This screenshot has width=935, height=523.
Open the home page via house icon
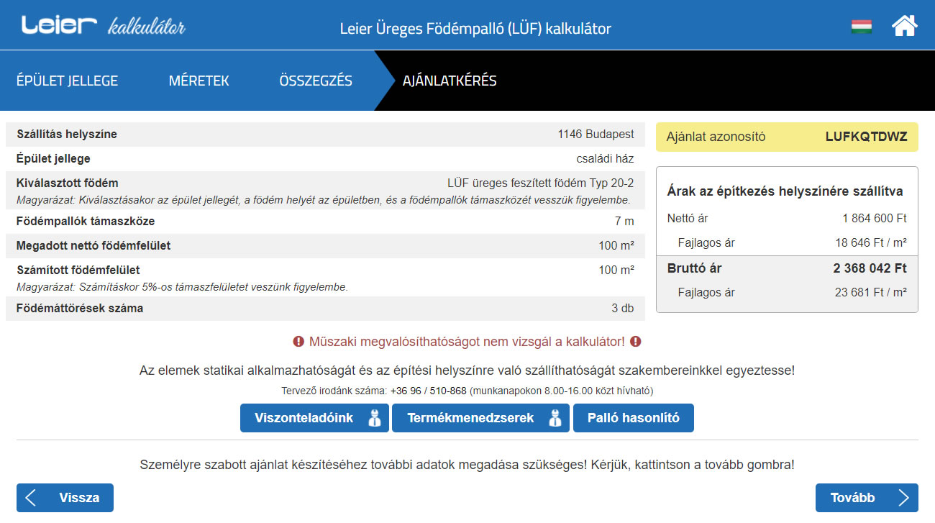pyautogui.click(x=904, y=26)
